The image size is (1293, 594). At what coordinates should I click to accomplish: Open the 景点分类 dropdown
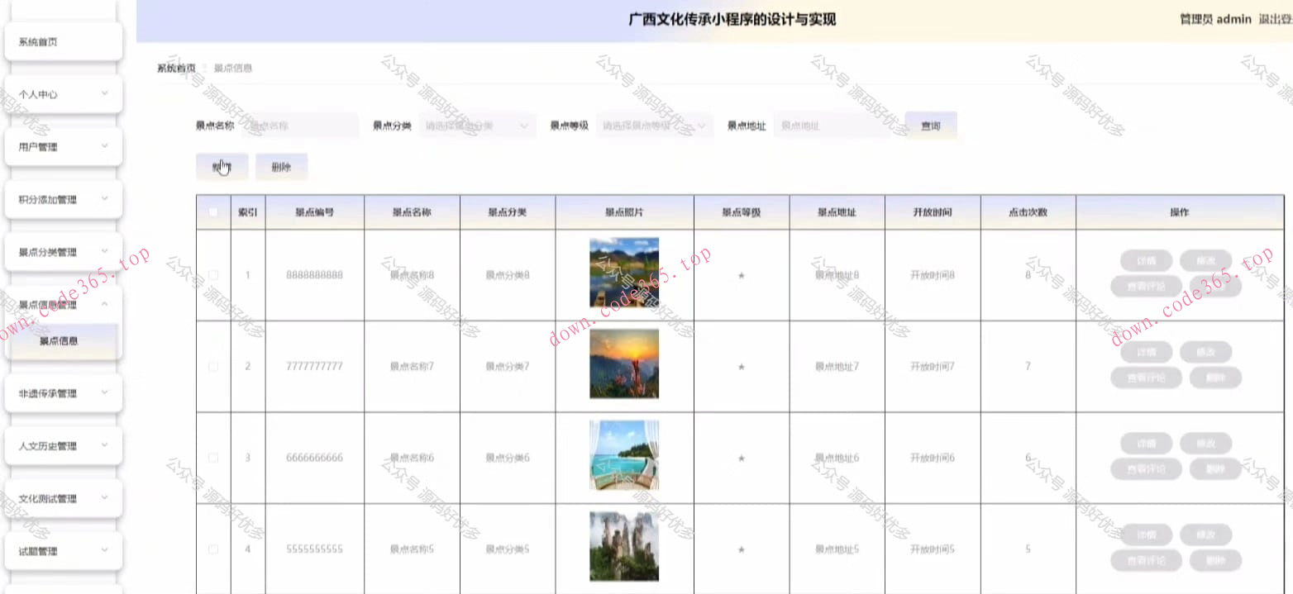point(477,125)
